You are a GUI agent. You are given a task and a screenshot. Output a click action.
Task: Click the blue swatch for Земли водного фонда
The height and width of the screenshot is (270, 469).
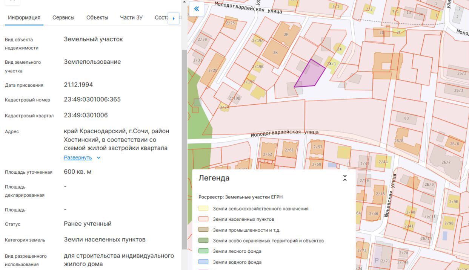[203, 262]
